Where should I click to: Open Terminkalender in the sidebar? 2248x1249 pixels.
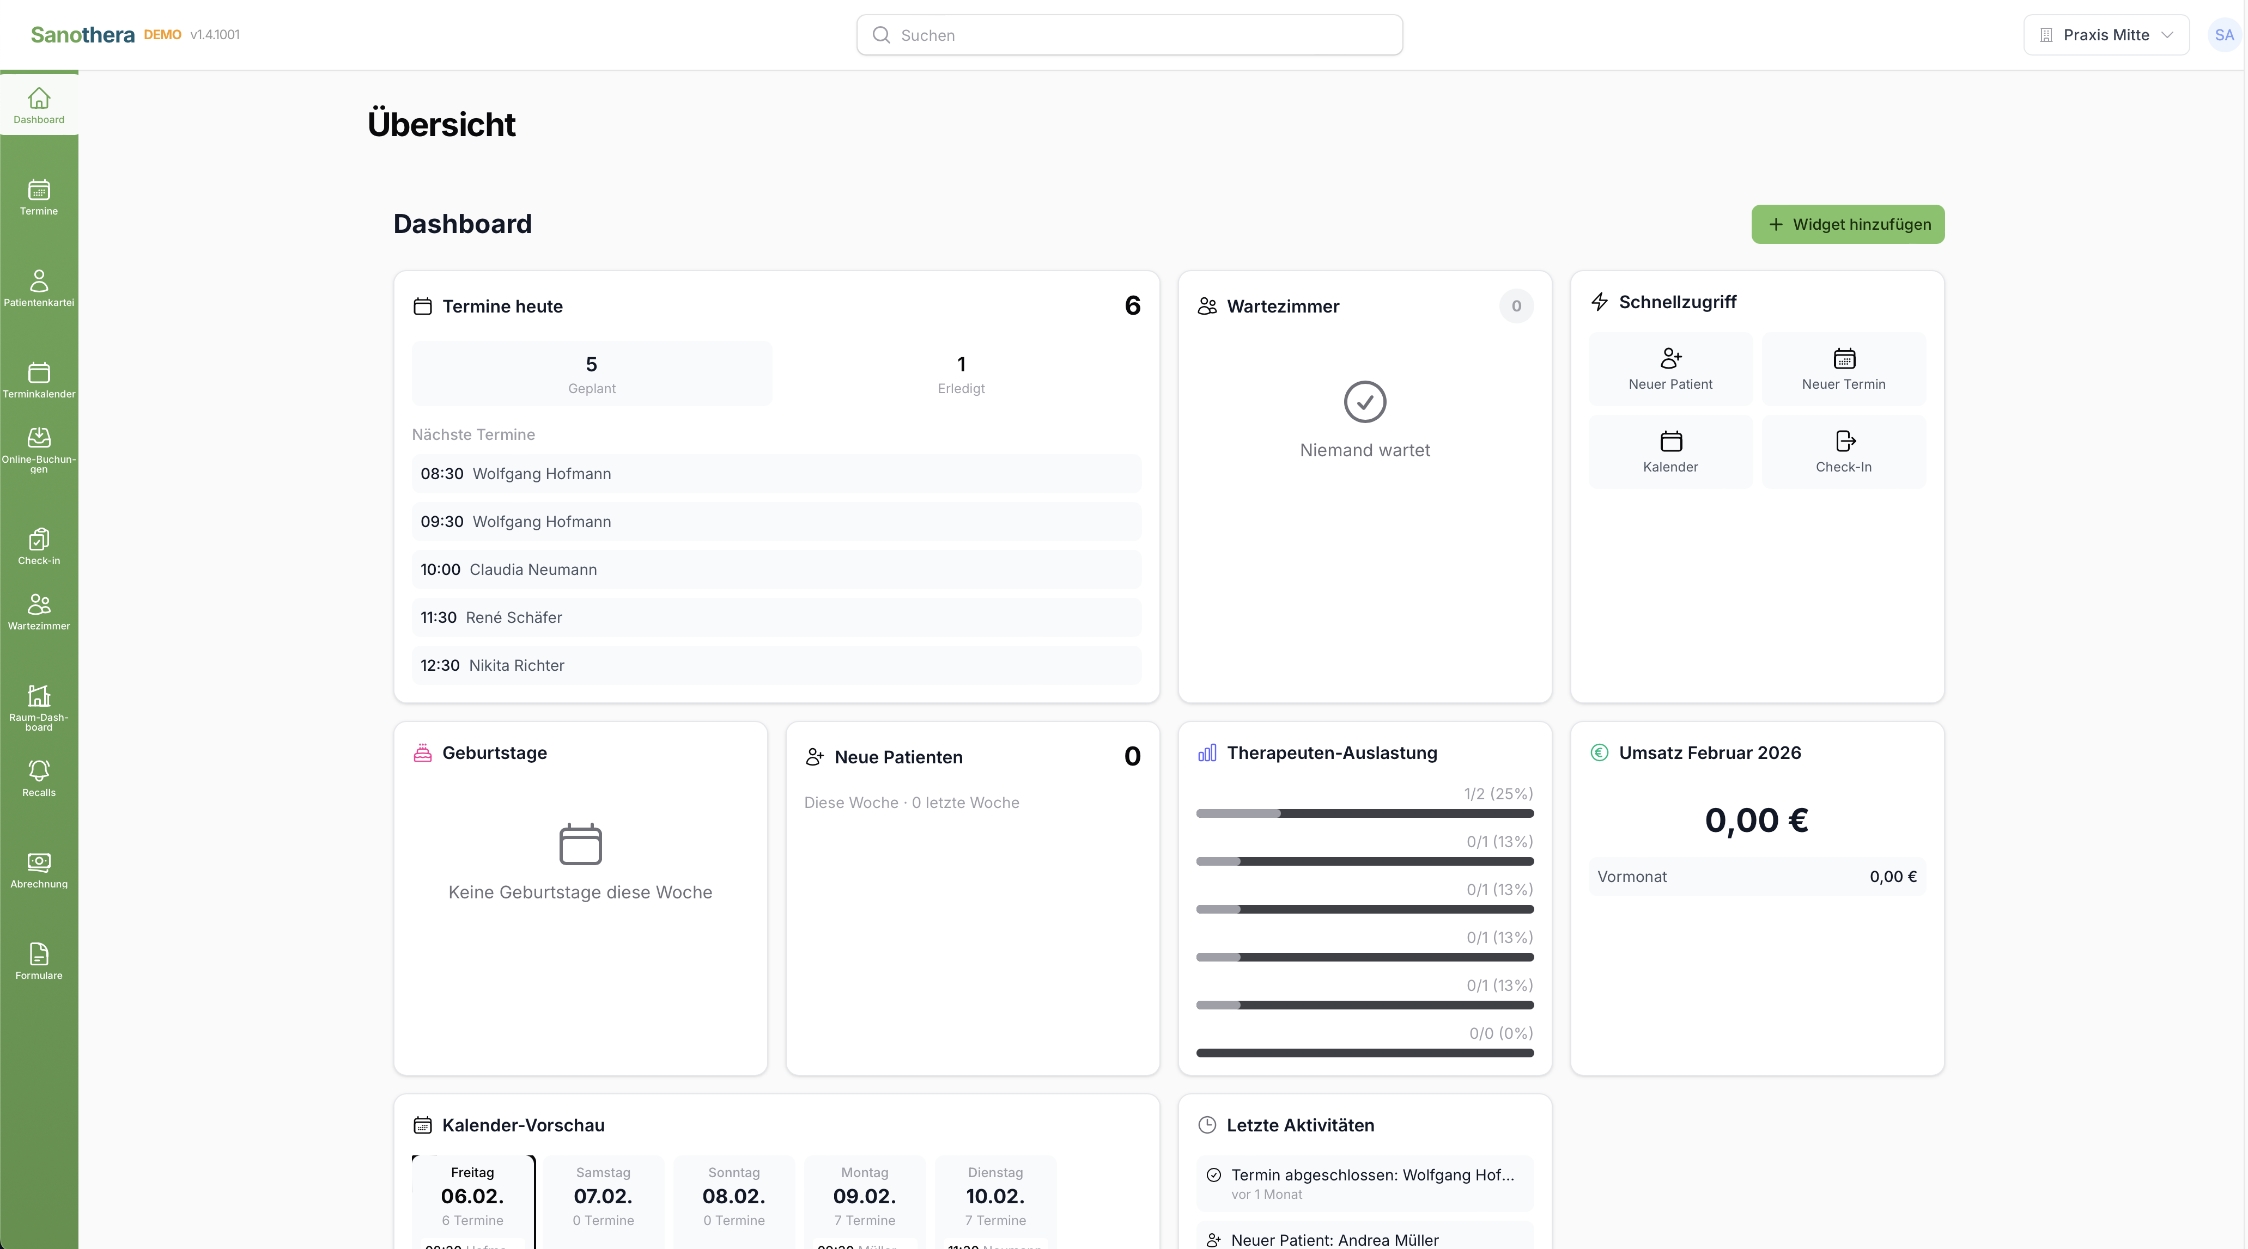click(x=39, y=380)
